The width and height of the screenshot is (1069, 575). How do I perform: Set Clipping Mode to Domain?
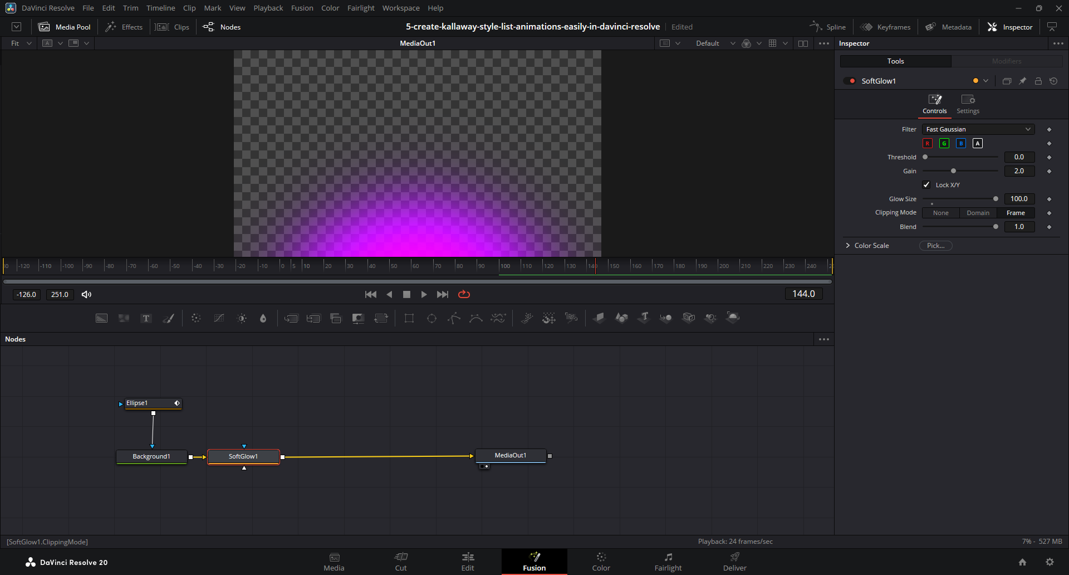pyautogui.click(x=978, y=213)
